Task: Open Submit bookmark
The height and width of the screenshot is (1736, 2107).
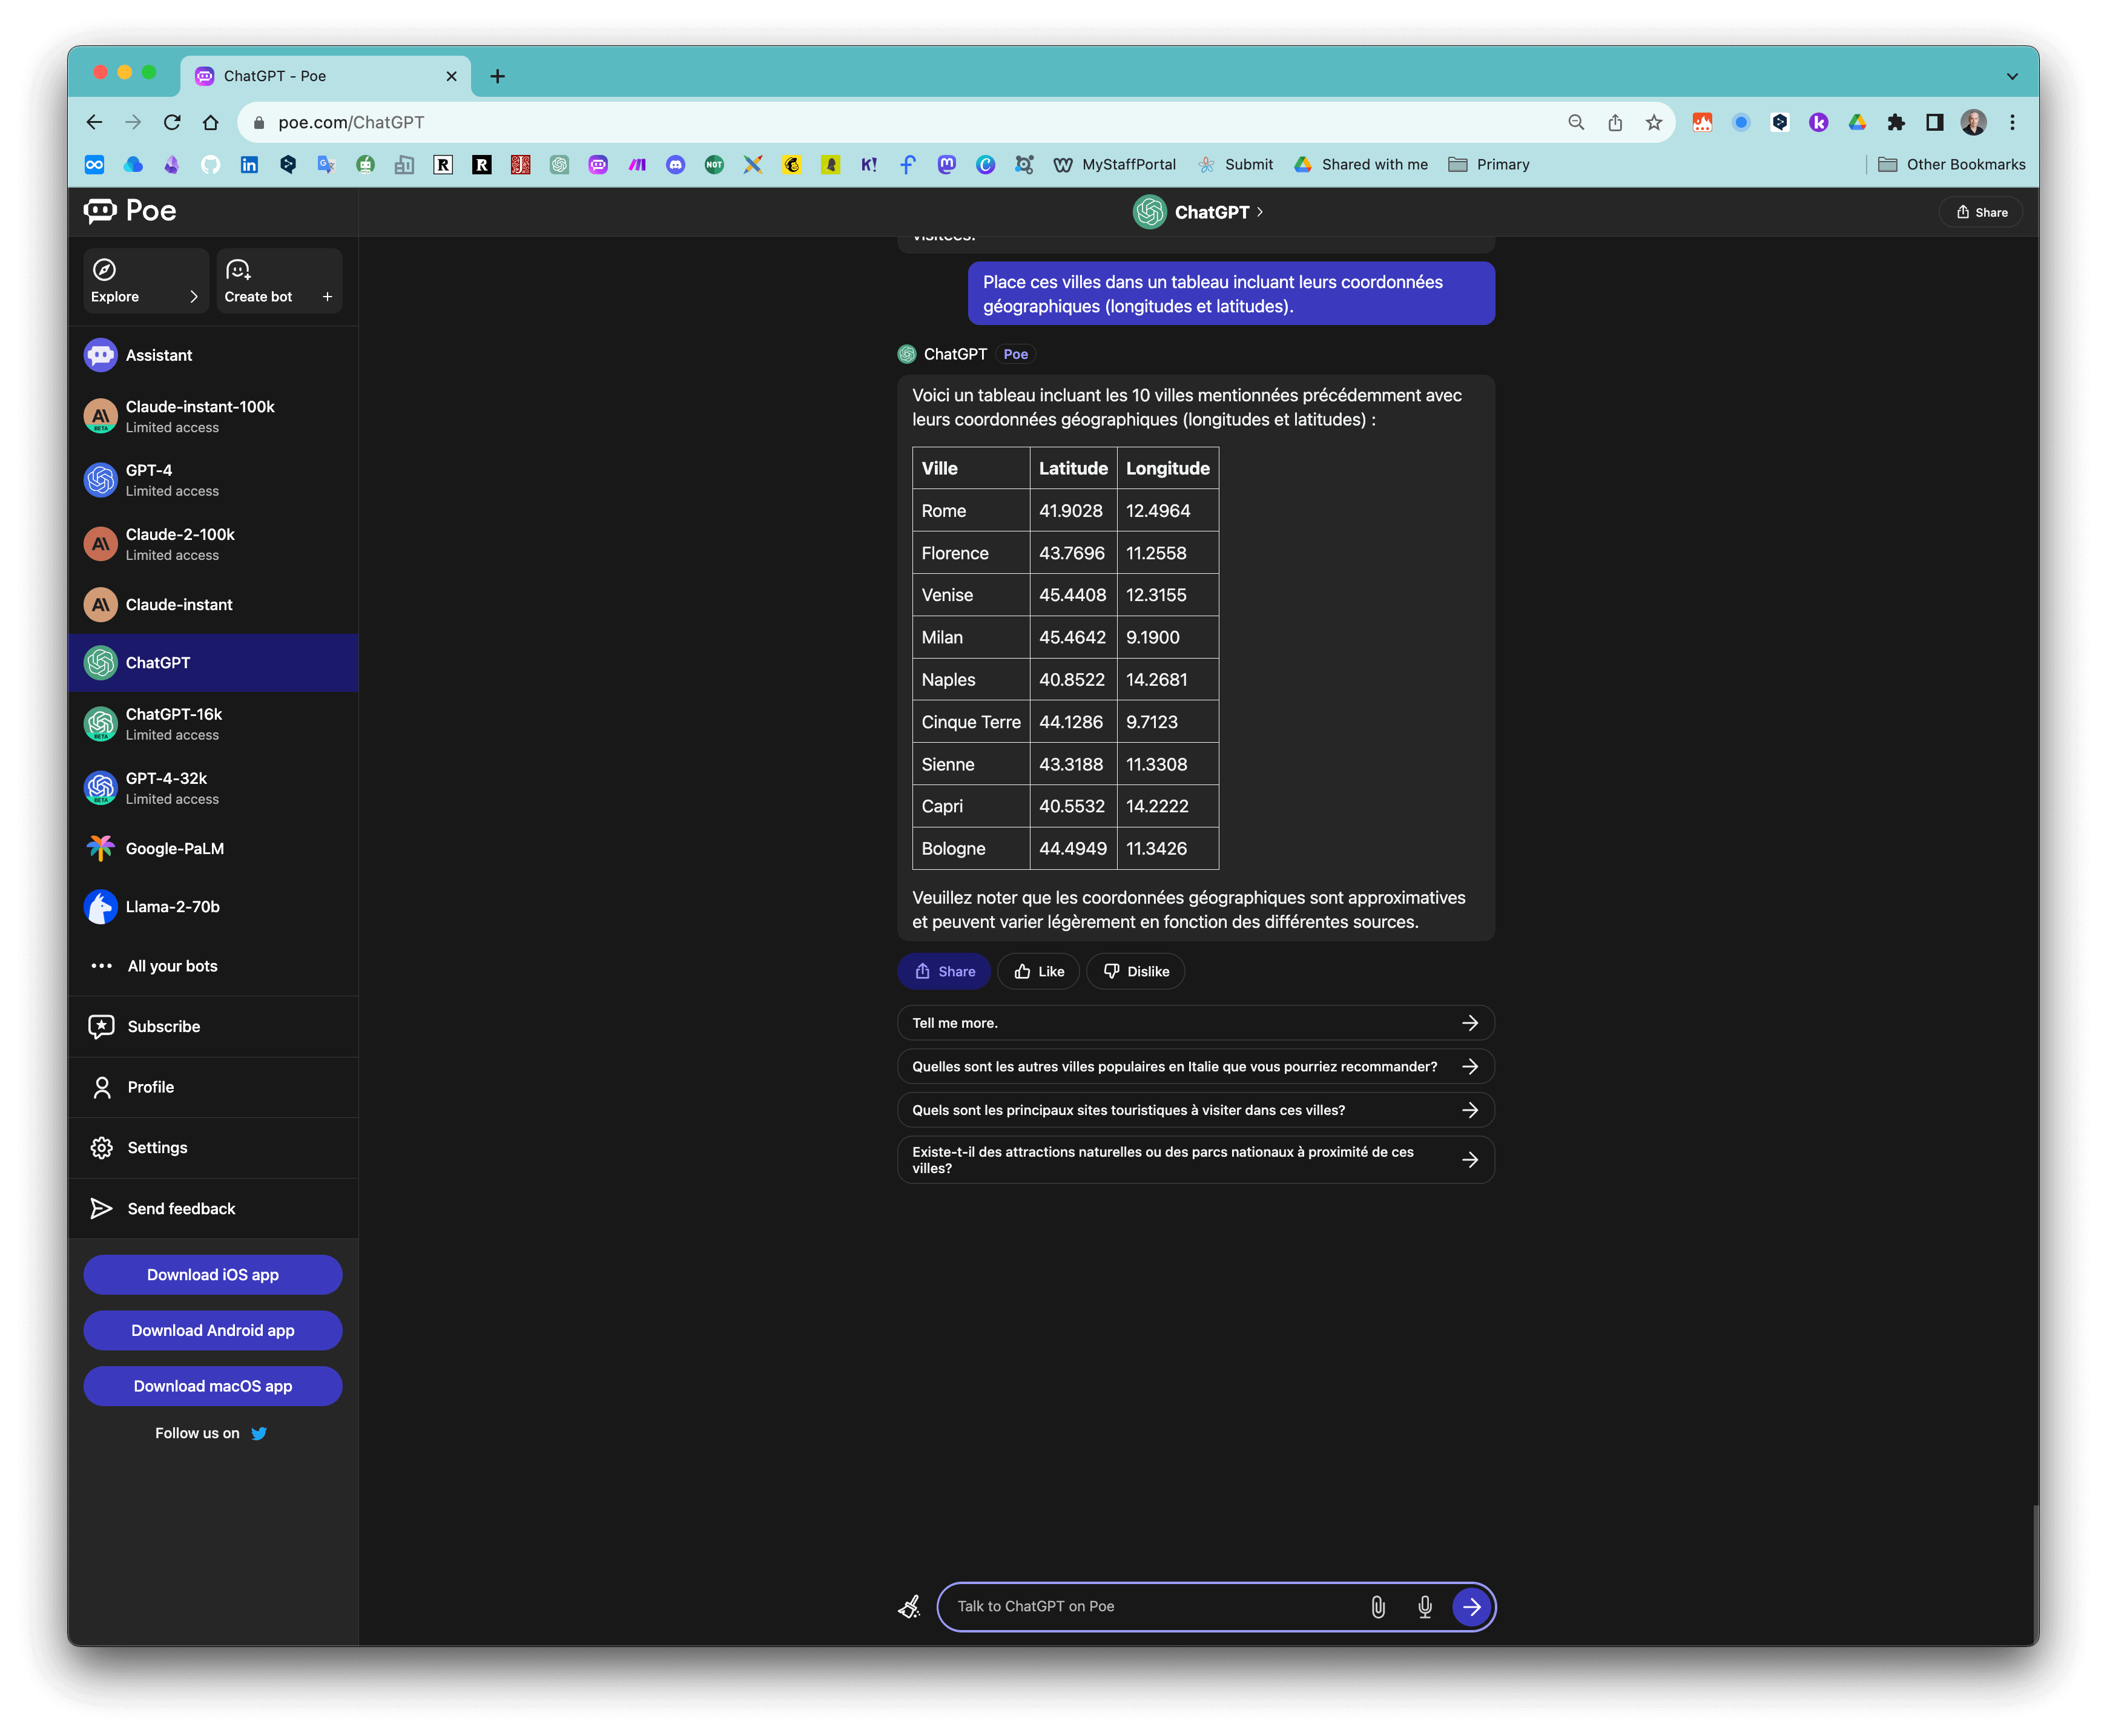Action: (x=1236, y=165)
